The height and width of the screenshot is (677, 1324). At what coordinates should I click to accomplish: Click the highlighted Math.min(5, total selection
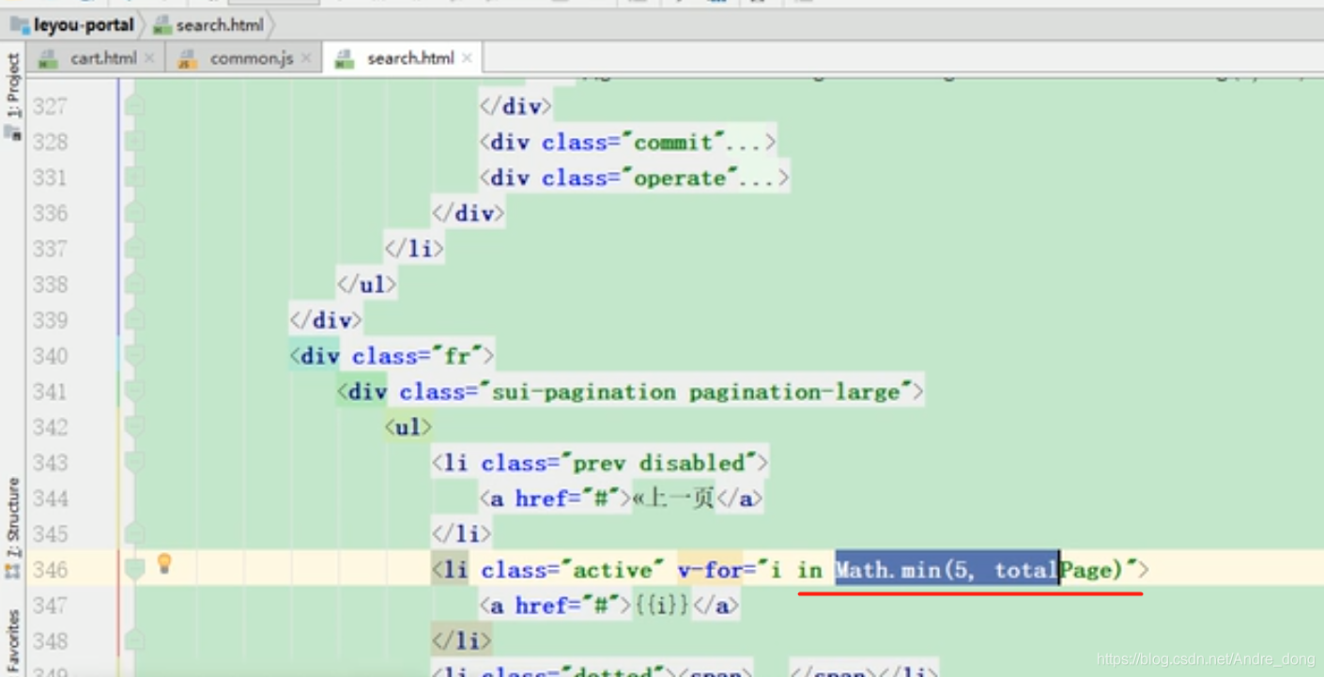(x=947, y=569)
